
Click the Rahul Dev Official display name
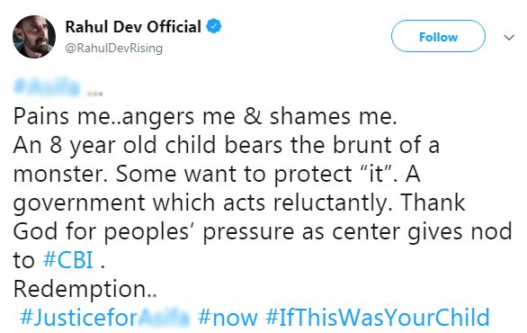(x=133, y=27)
